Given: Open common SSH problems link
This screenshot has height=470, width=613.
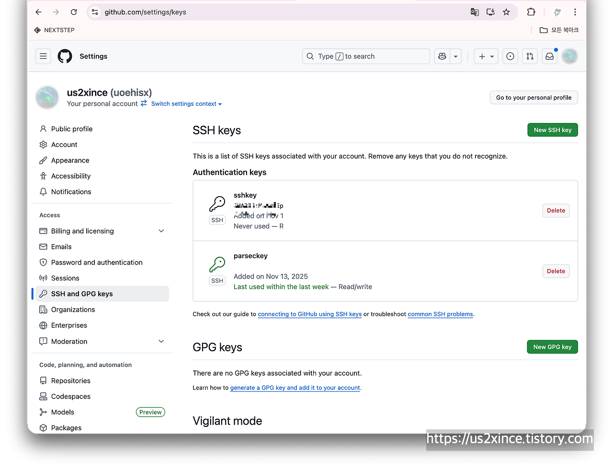Looking at the screenshot, I should pos(440,314).
